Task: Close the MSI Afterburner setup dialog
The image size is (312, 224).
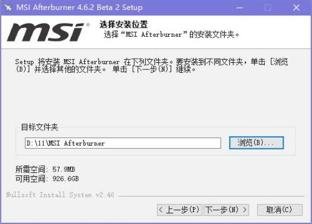Action: pyautogui.click(x=296, y=8)
